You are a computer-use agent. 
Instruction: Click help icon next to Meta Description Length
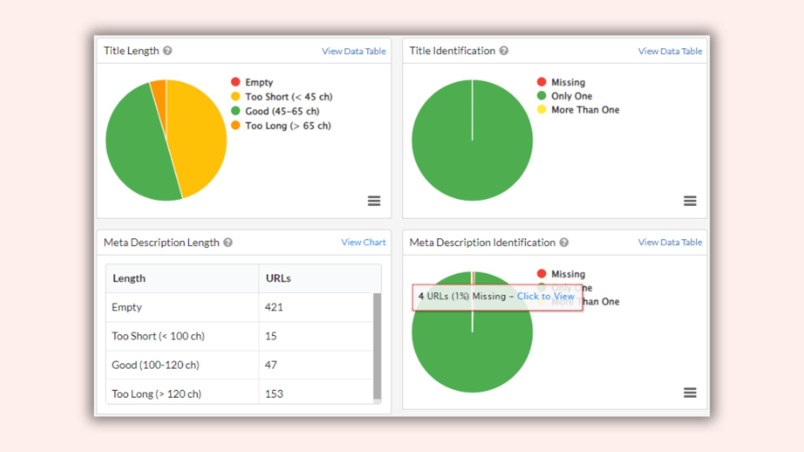coord(228,242)
